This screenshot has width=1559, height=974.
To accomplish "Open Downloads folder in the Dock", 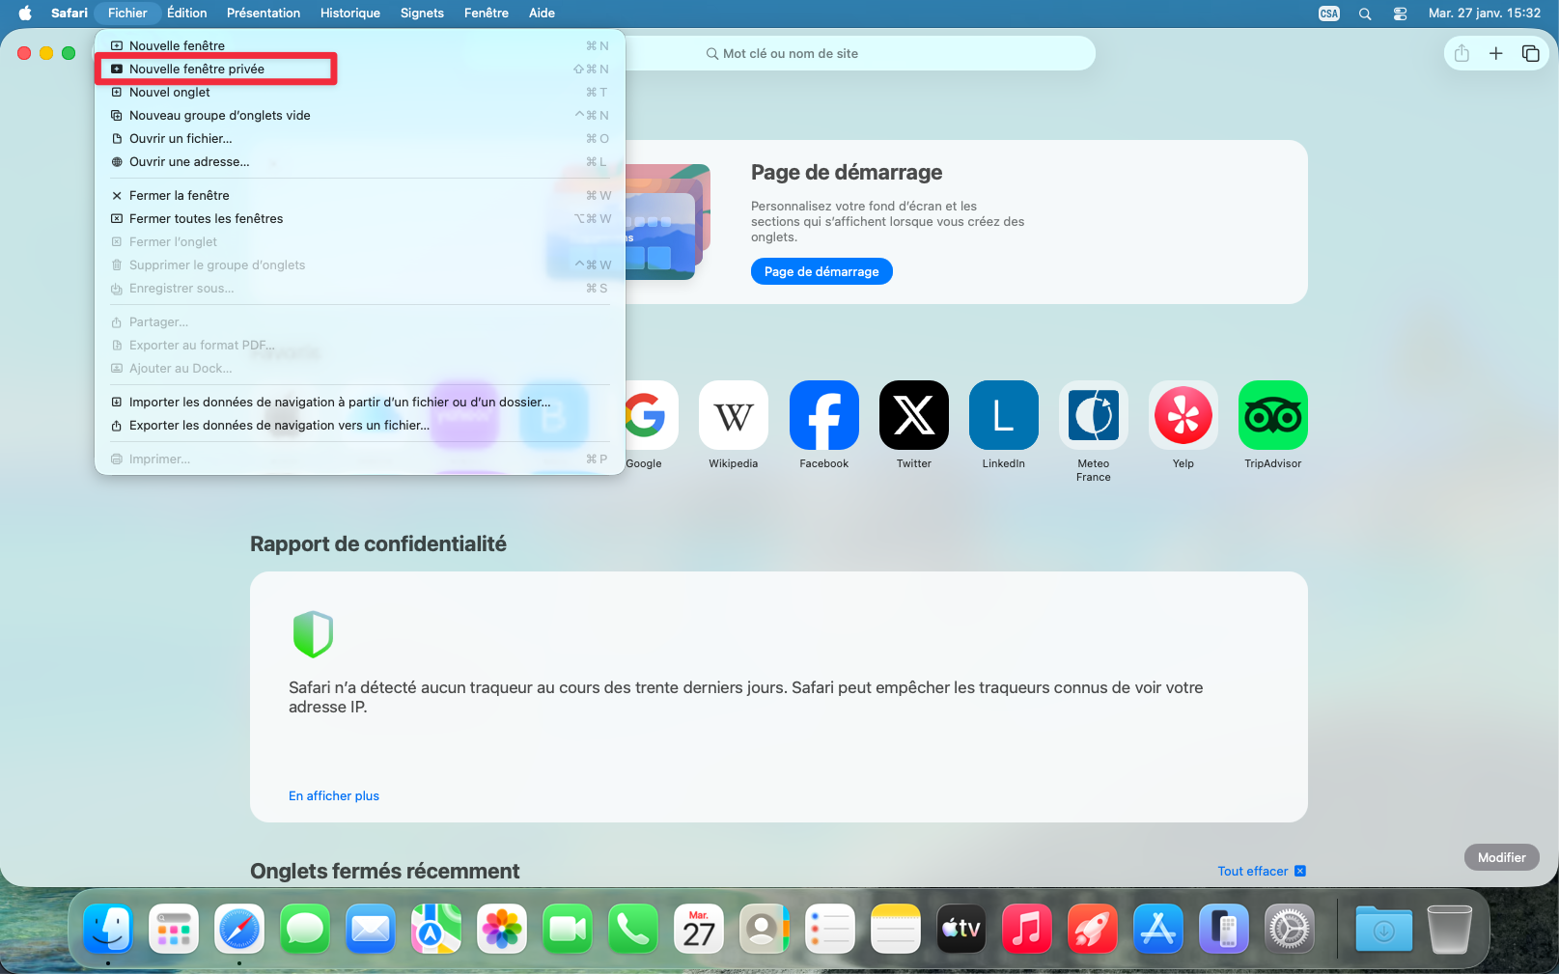I will [1383, 929].
